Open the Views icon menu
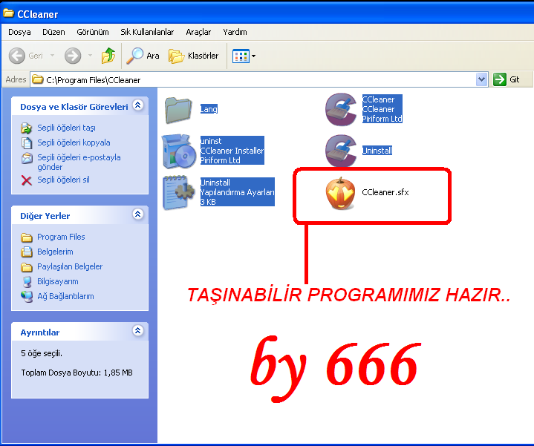The width and height of the screenshot is (534, 446). 241,56
